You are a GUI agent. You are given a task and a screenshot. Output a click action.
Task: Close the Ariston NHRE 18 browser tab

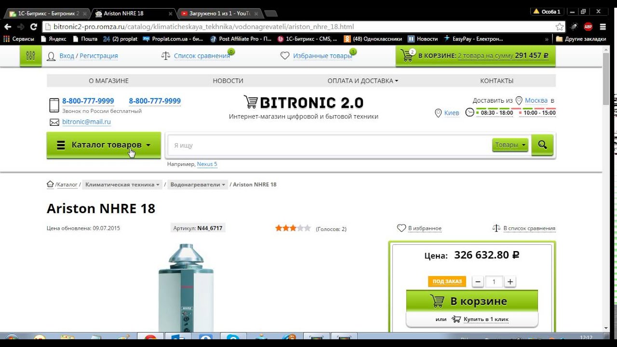pyautogui.click(x=171, y=13)
